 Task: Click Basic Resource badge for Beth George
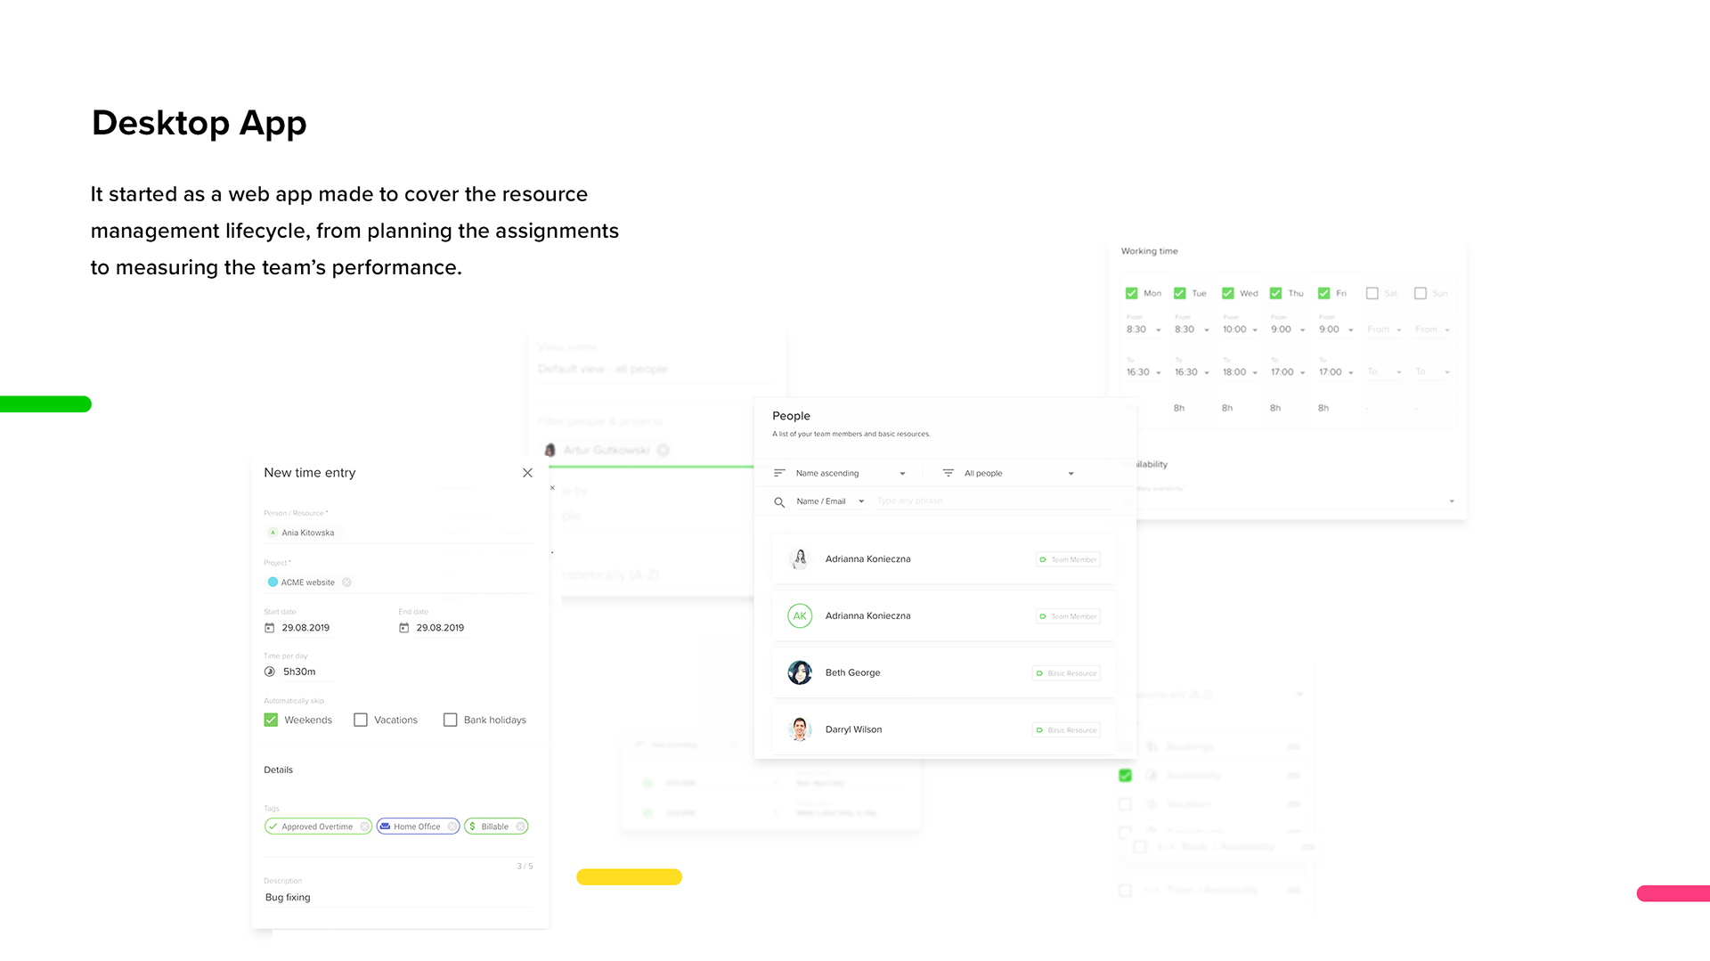pos(1066,673)
